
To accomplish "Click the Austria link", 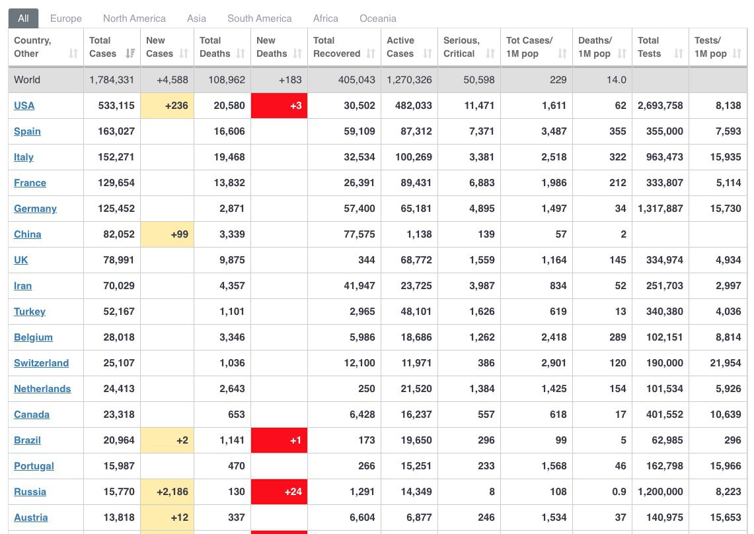I will pos(31,517).
